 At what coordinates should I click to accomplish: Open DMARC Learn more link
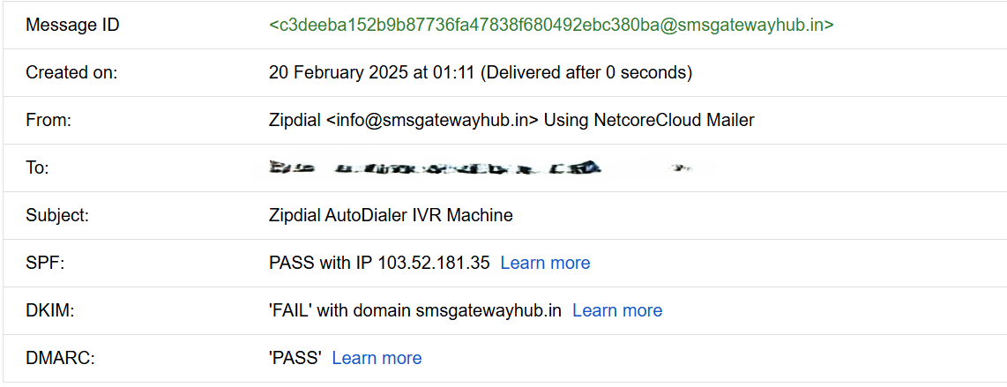(x=377, y=358)
